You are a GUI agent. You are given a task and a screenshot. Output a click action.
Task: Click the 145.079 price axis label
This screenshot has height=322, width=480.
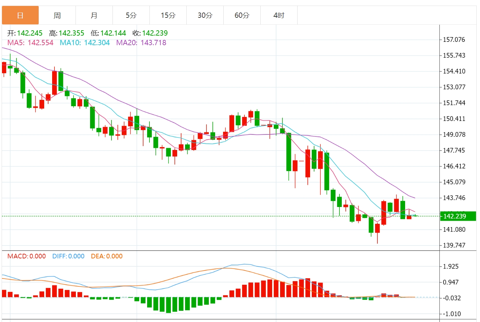pos(454,182)
